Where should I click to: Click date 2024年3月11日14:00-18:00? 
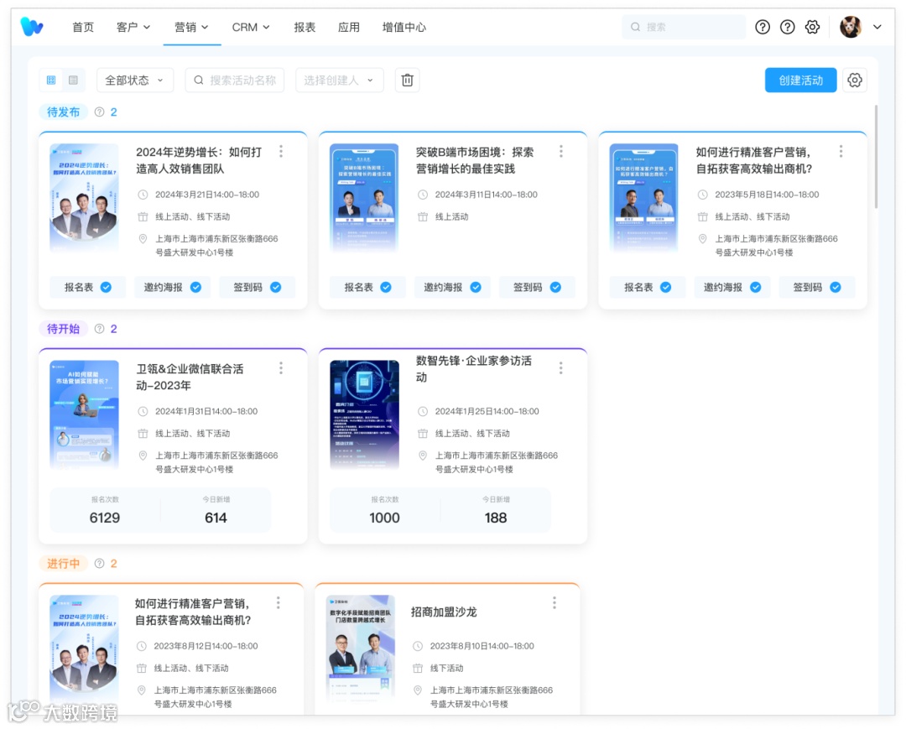pos(486,195)
